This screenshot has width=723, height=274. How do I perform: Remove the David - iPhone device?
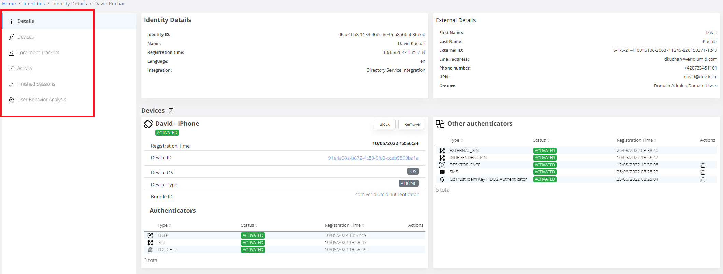pos(411,124)
